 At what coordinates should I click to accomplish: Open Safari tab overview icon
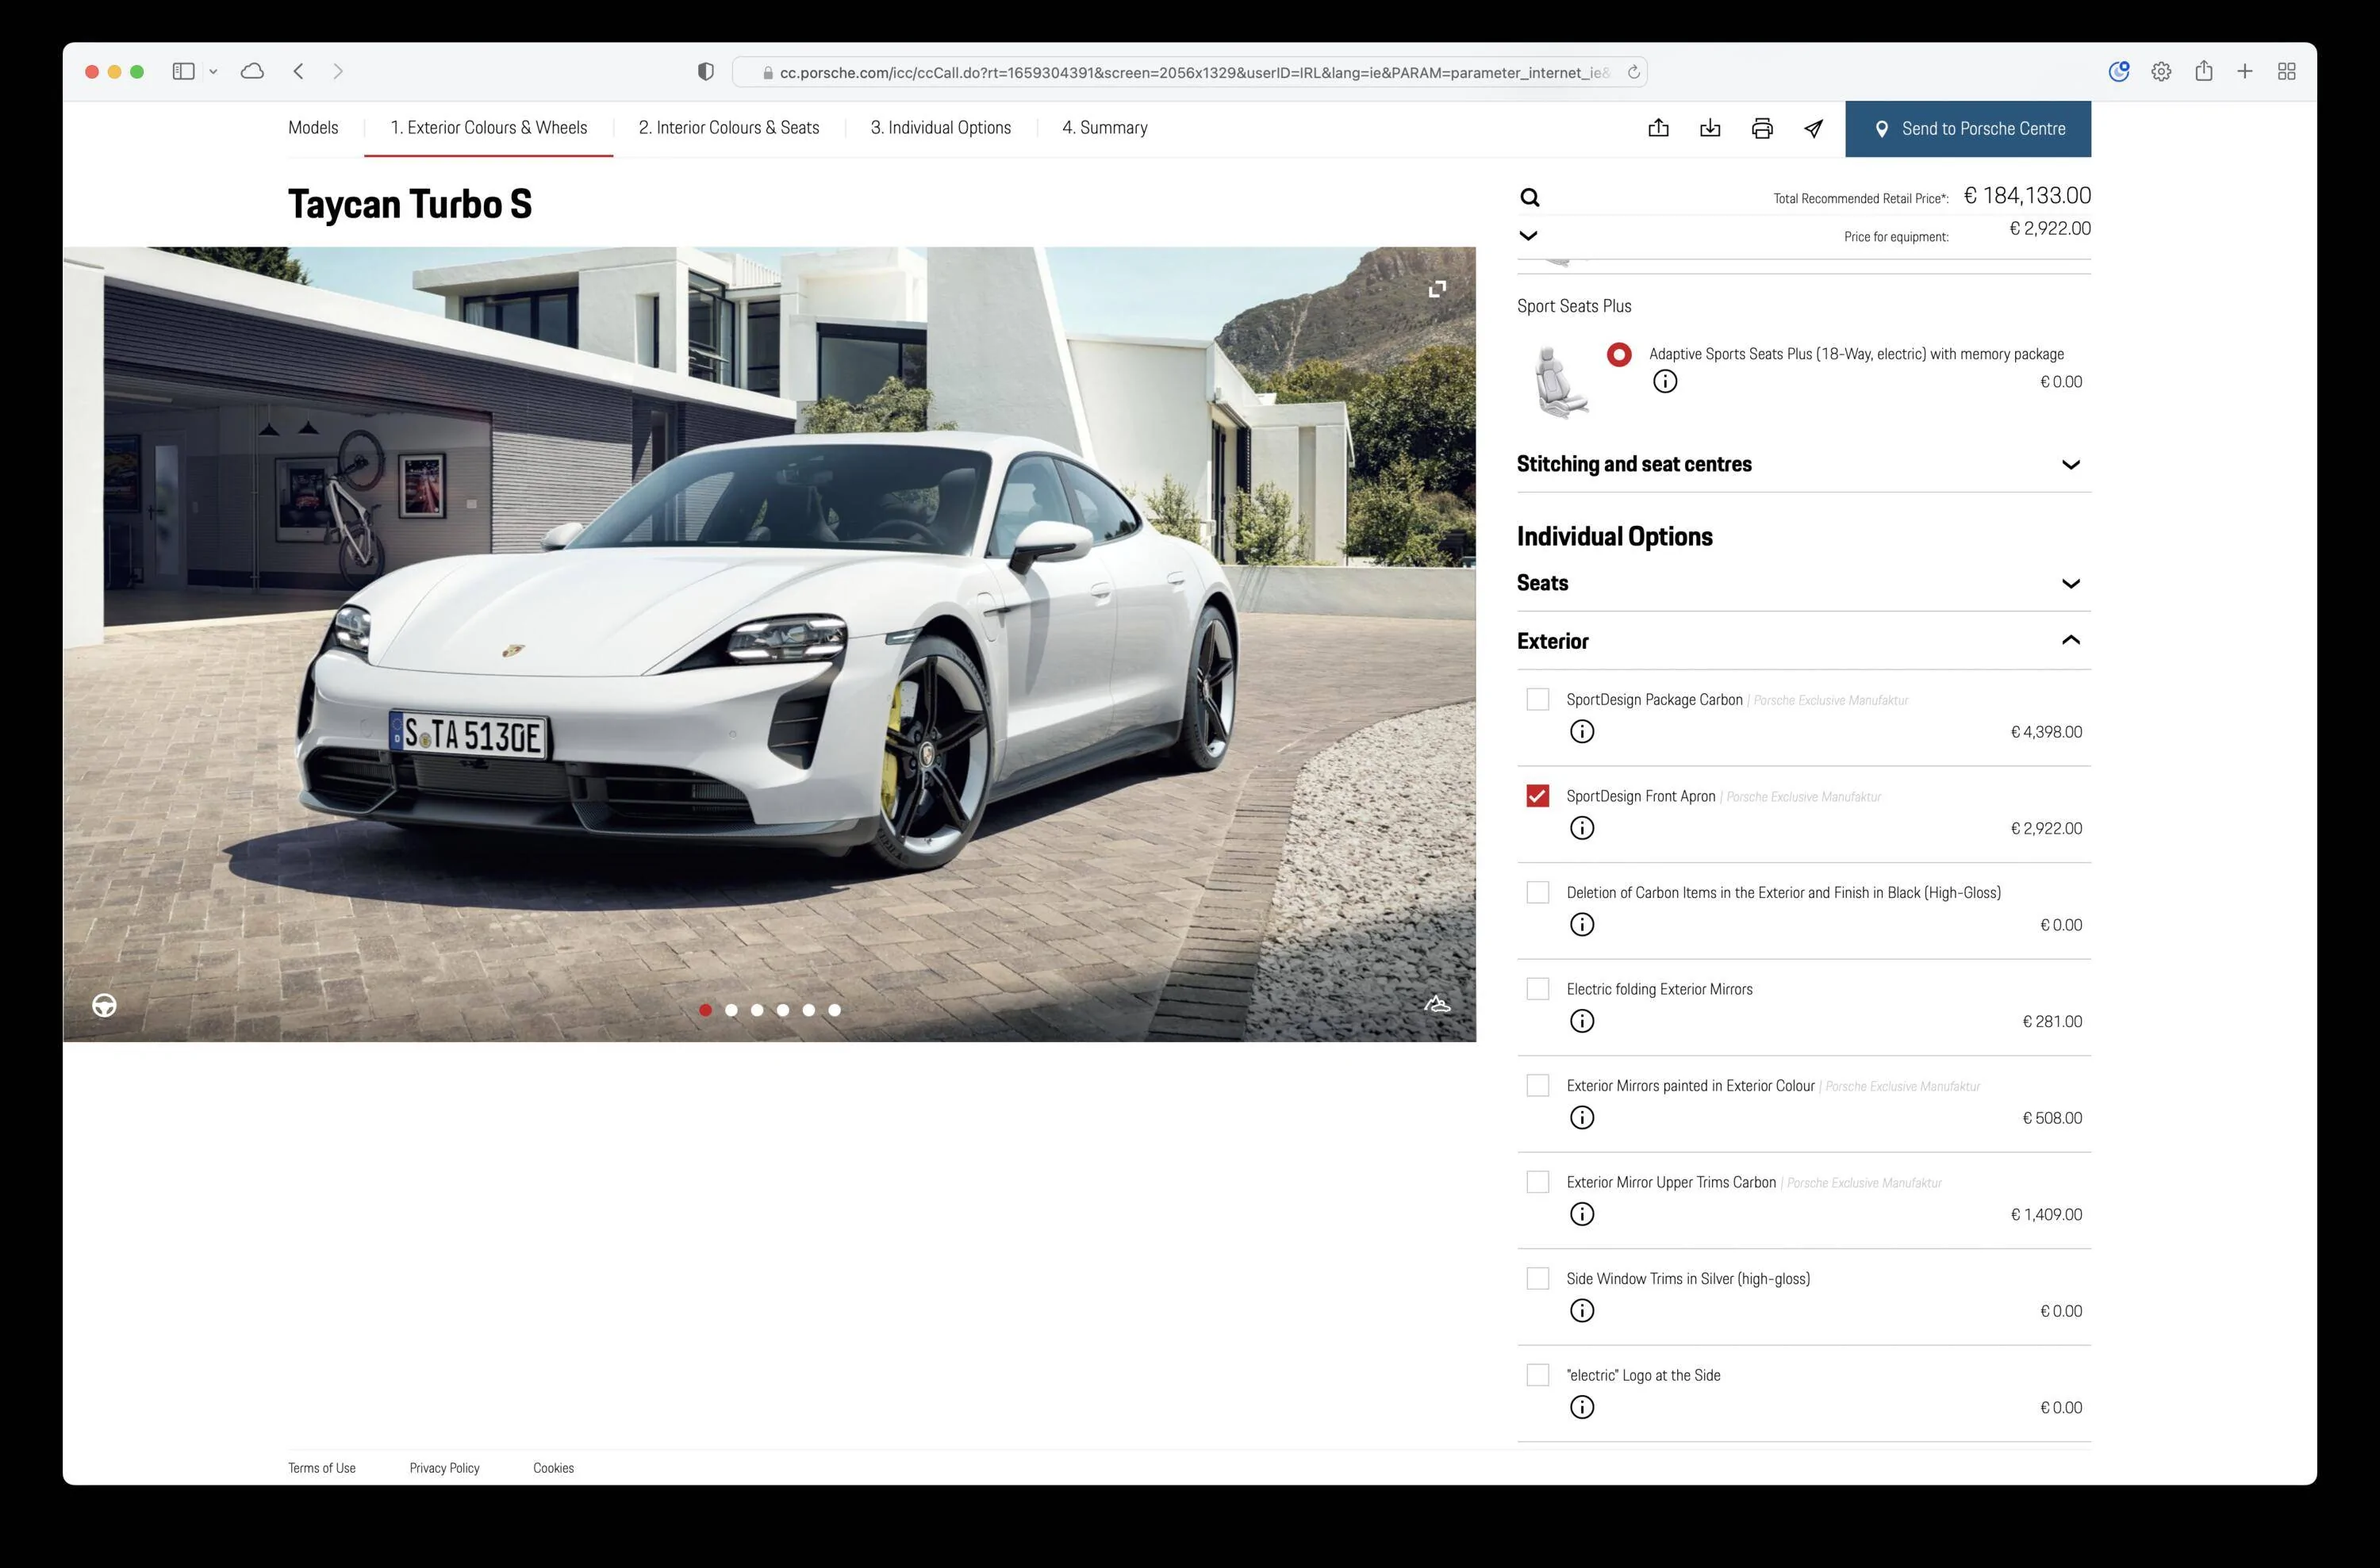coord(2286,71)
